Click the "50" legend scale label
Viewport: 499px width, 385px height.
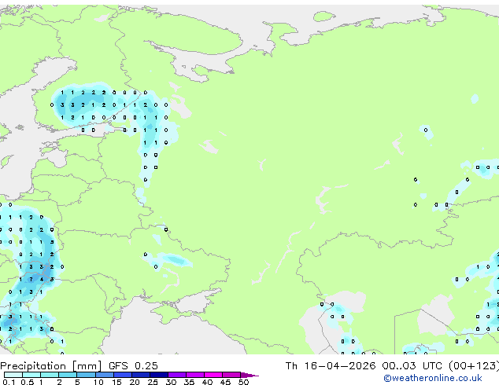pyautogui.click(x=243, y=382)
